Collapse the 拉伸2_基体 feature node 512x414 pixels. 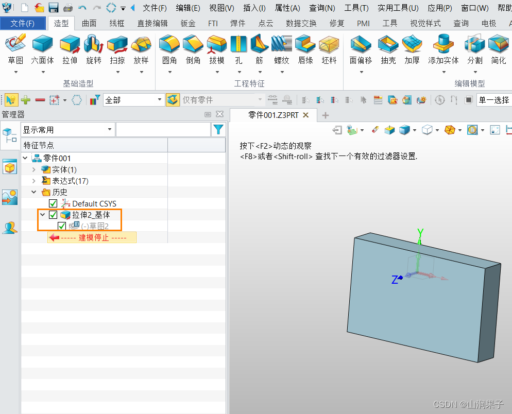[42, 215]
